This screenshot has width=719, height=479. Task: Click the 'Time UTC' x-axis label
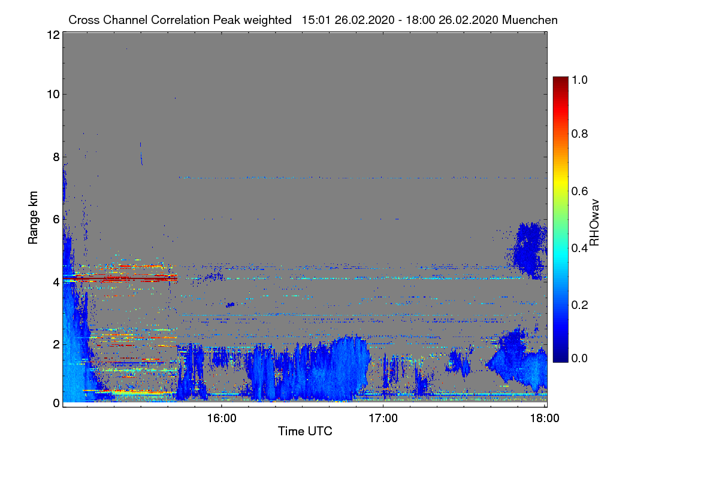[305, 431]
